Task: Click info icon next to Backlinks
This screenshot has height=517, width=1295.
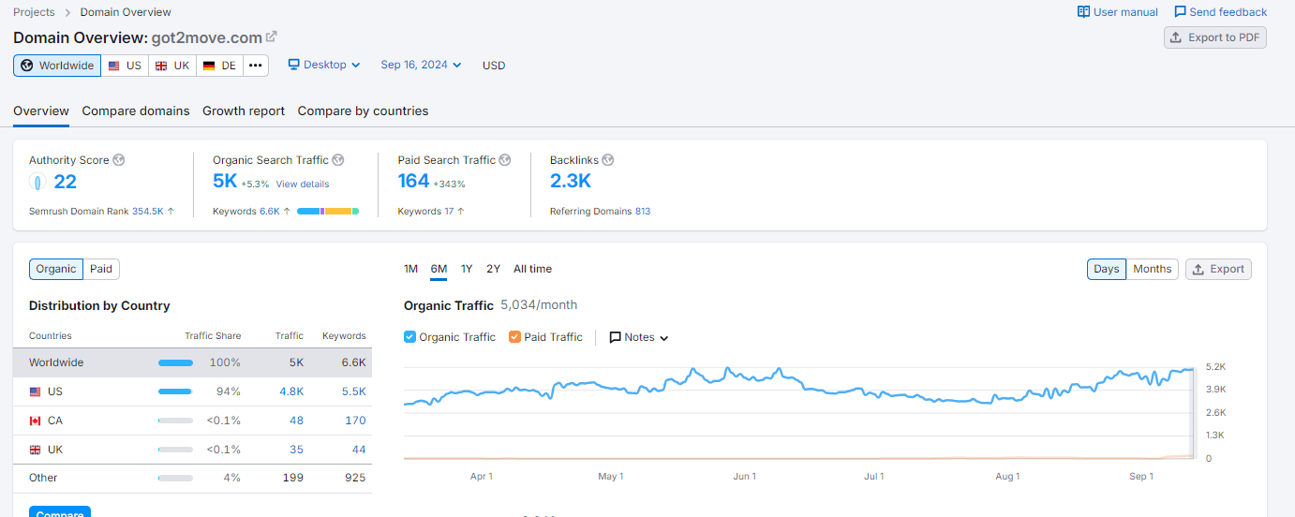Action: coord(607,160)
